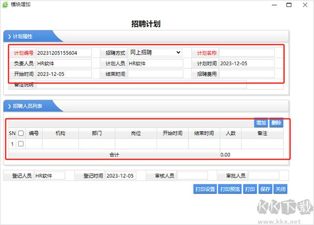Screen dimensions: 314x225
Task: Click the 结束时间 input field in 计划属性
Action: pyautogui.click(x=156, y=74)
